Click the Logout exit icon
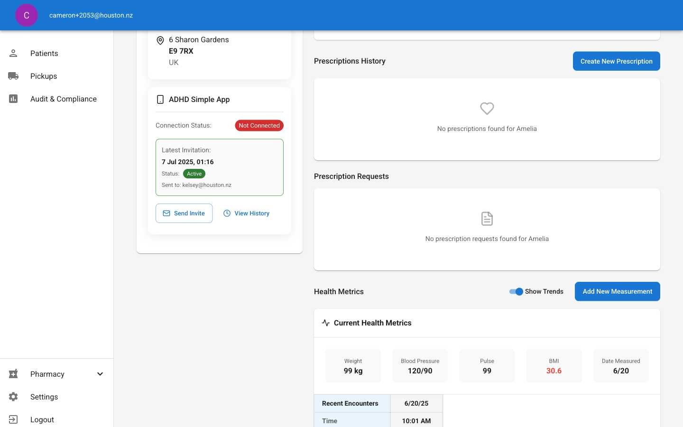 tap(13, 419)
